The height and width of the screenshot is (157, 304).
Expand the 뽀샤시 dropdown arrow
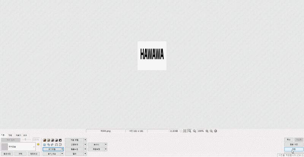coord(106,144)
